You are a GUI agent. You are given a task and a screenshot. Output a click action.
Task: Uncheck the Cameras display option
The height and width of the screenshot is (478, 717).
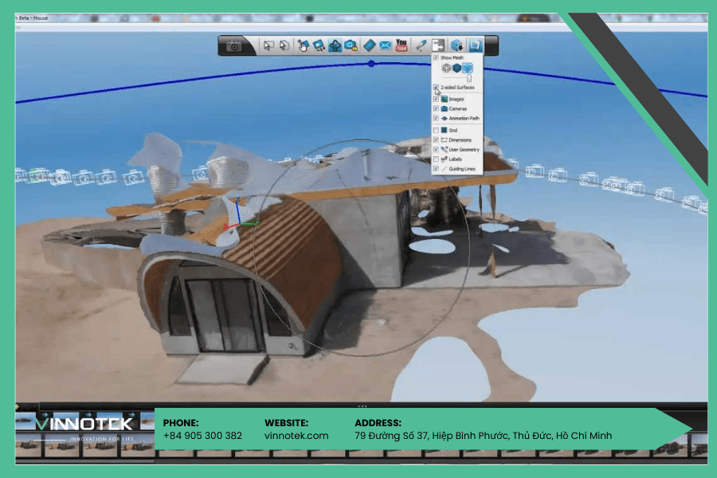436,108
